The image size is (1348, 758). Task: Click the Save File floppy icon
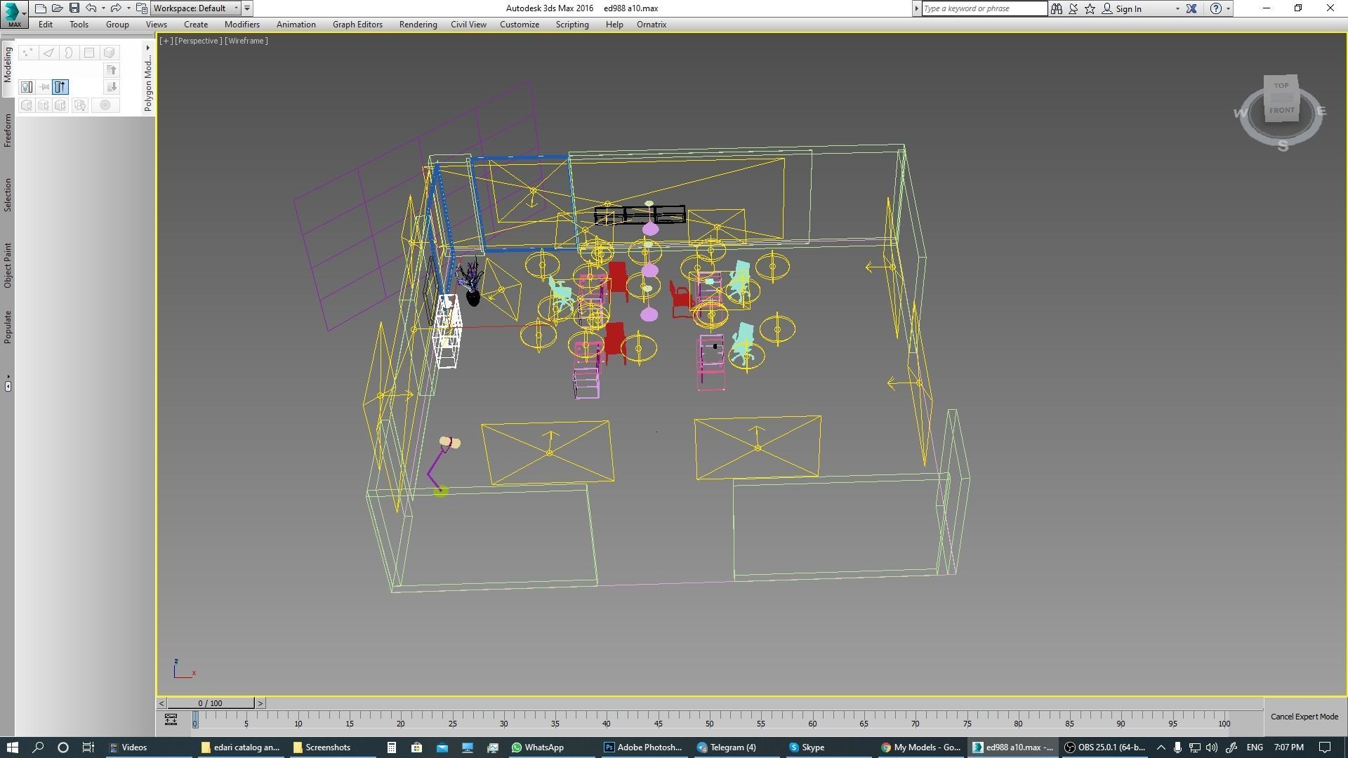tap(74, 8)
